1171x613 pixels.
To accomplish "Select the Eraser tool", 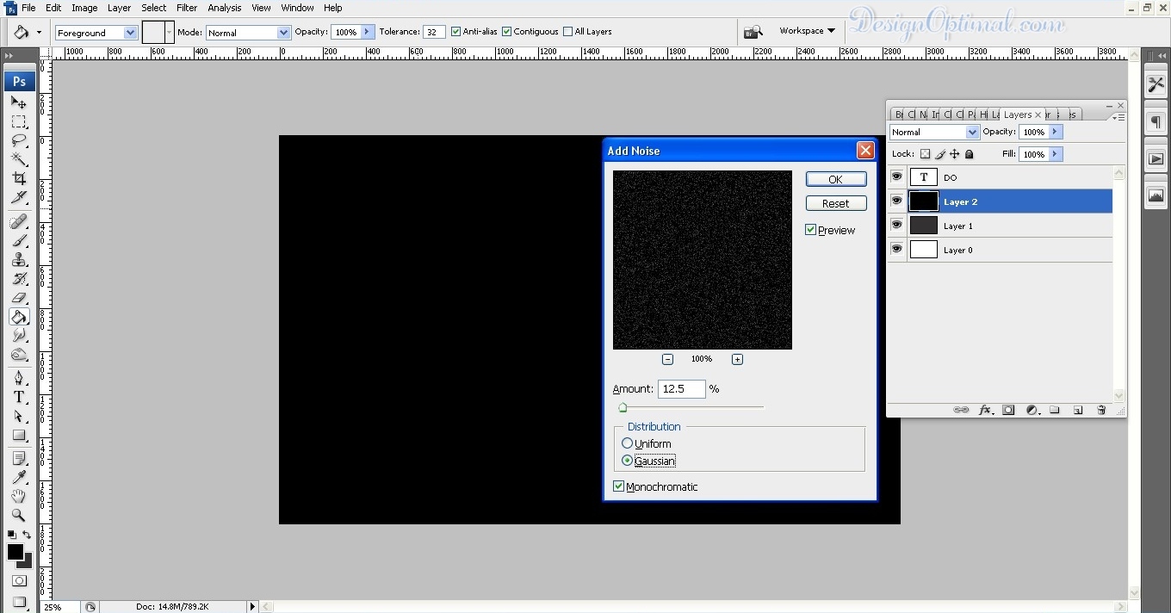I will 19,298.
